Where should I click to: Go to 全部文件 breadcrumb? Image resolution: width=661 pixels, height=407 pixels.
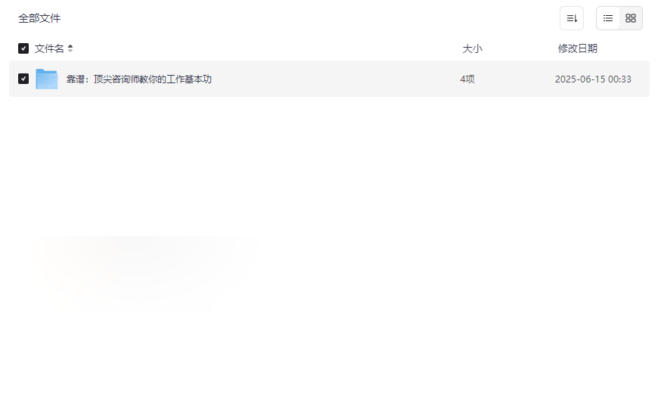point(39,18)
